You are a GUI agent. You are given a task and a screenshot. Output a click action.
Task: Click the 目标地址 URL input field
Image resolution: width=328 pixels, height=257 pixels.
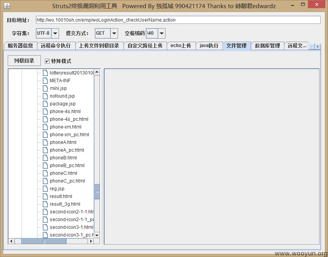tap(178, 20)
